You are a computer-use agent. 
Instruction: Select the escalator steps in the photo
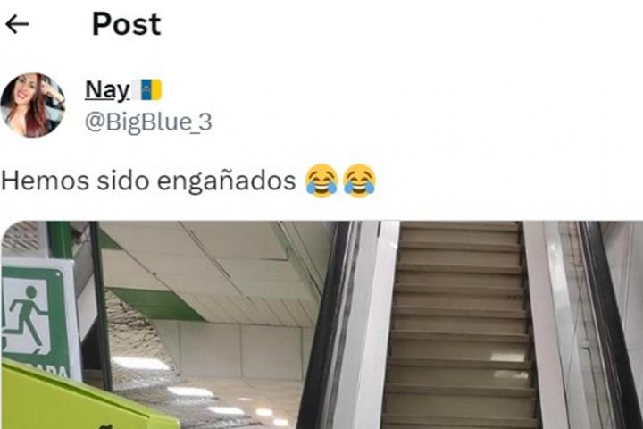[x=460, y=325]
